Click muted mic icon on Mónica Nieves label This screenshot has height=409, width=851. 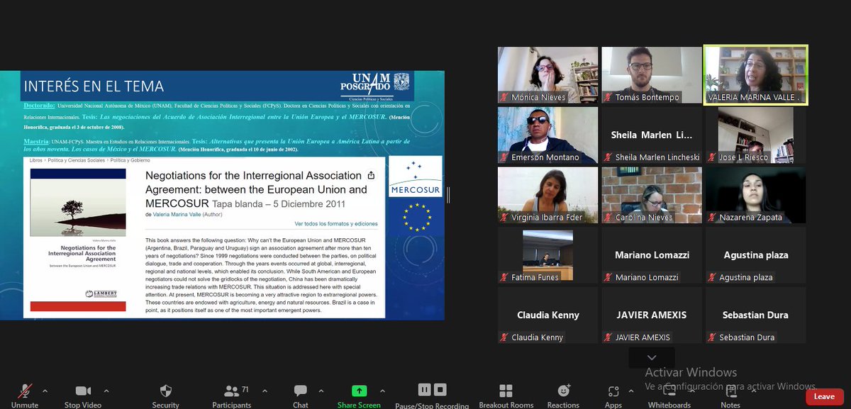504,97
